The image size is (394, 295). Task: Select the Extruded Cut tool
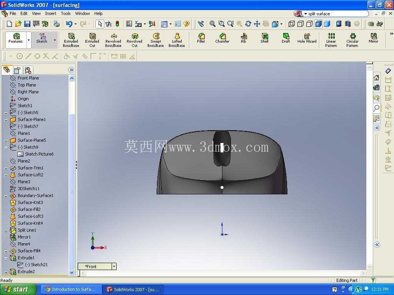tap(92, 40)
